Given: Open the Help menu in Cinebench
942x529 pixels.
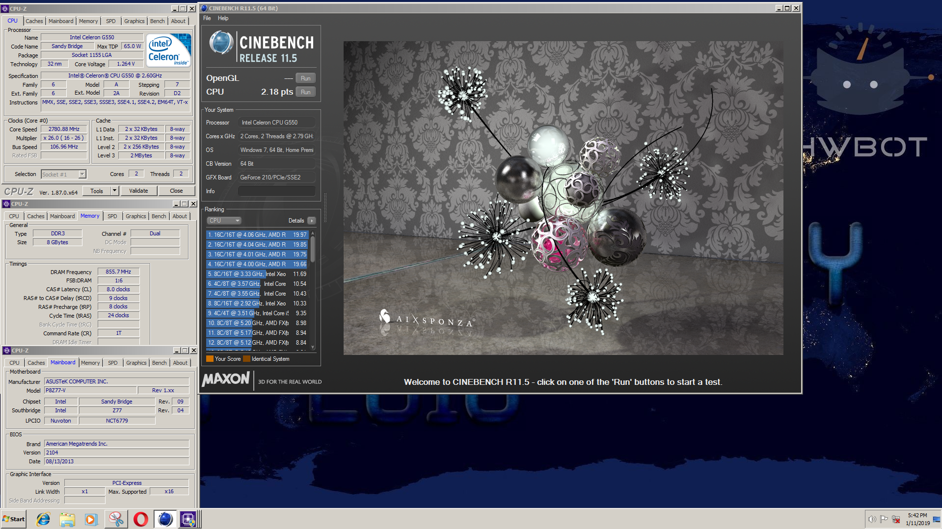Looking at the screenshot, I should click(223, 18).
